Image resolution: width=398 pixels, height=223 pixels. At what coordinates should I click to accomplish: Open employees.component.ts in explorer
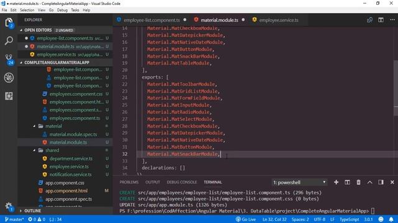point(75,118)
